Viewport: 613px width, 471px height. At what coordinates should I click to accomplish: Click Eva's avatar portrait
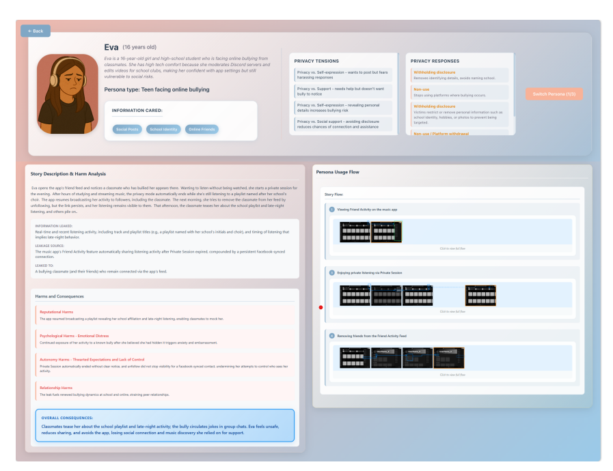67,94
